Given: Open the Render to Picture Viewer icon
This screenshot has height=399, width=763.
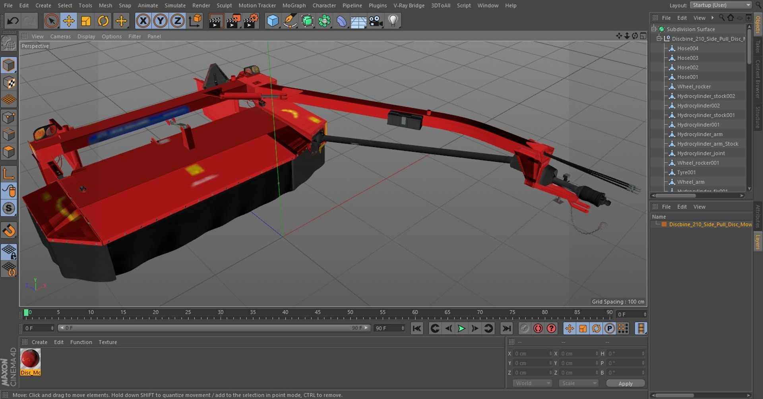Looking at the screenshot, I should pyautogui.click(x=233, y=21).
